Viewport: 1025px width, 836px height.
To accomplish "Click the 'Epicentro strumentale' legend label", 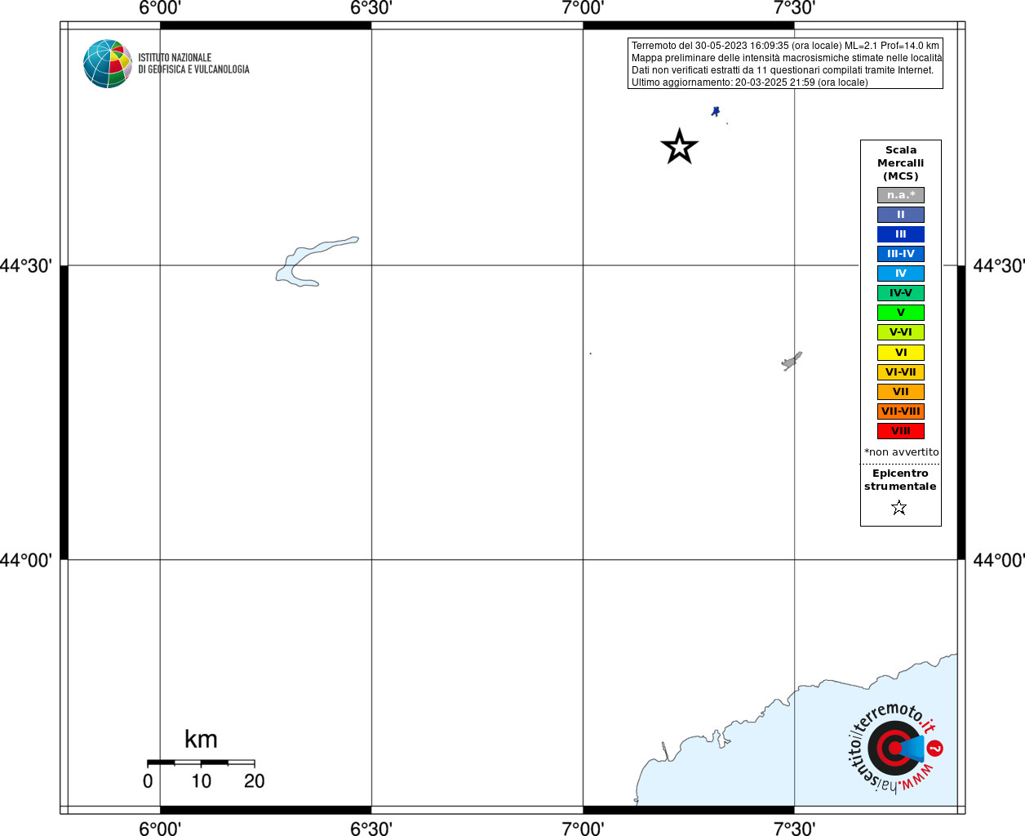I will [x=900, y=480].
